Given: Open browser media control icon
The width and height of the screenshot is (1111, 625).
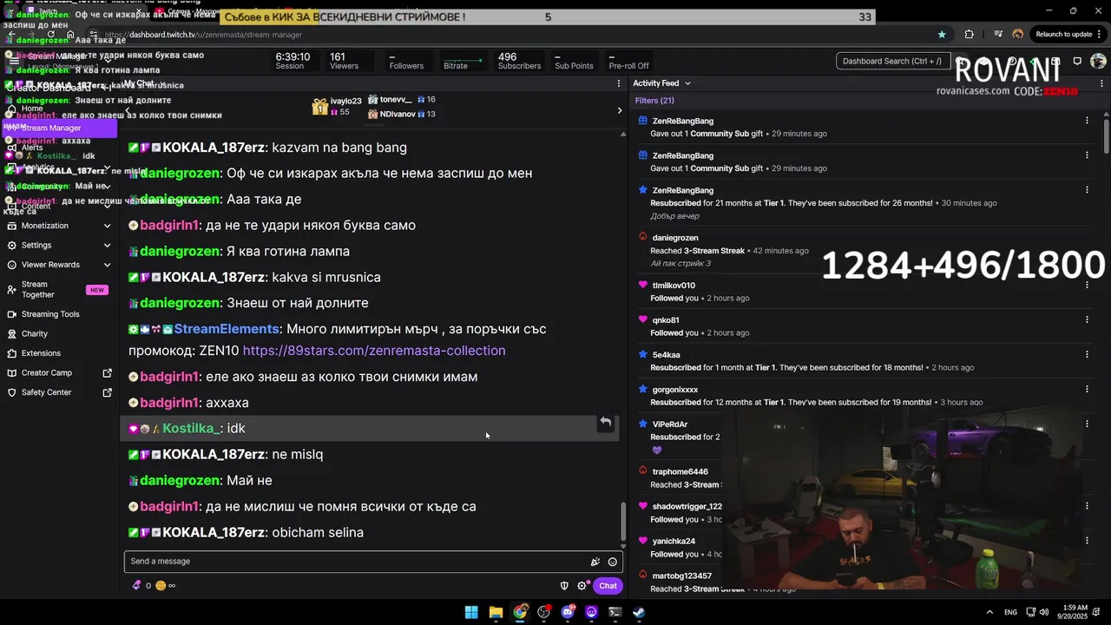Looking at the screenshot, I should point(996,35).
